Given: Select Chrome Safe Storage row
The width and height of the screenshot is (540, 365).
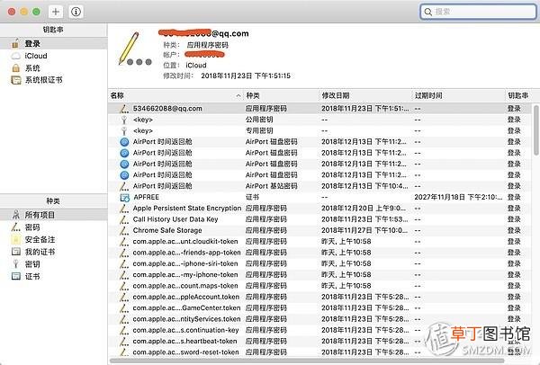Looking at the screenshot, I should [x=320, y=230].
